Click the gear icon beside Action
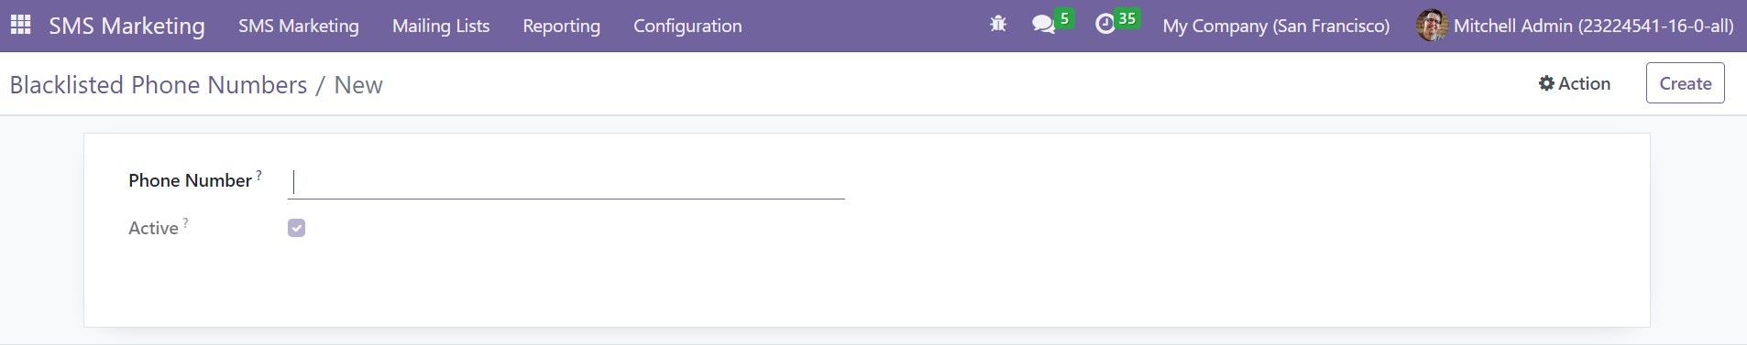Screen dimensions: 1747x345 coord(1546,83)
